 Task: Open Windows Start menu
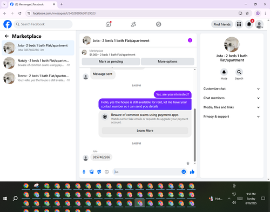5,199
